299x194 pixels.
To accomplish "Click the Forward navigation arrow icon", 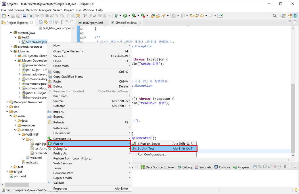I will (x=211, y=16).
